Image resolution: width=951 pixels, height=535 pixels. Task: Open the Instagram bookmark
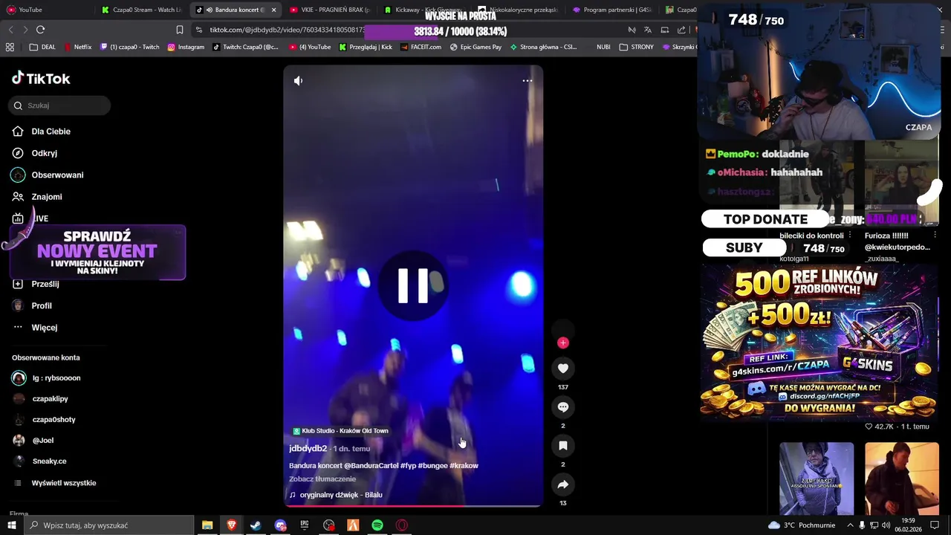[186, 47]
